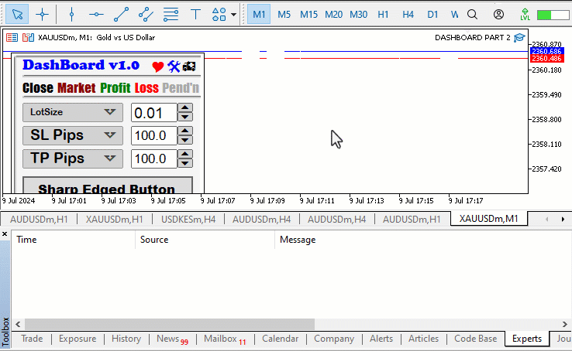
Task: Select the Fibonacci retracement tool
Action: [171, 15]
